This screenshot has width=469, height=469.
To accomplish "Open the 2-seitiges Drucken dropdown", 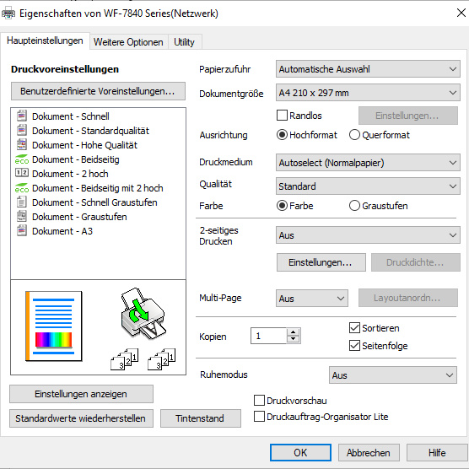I will (x=368, y=235).
